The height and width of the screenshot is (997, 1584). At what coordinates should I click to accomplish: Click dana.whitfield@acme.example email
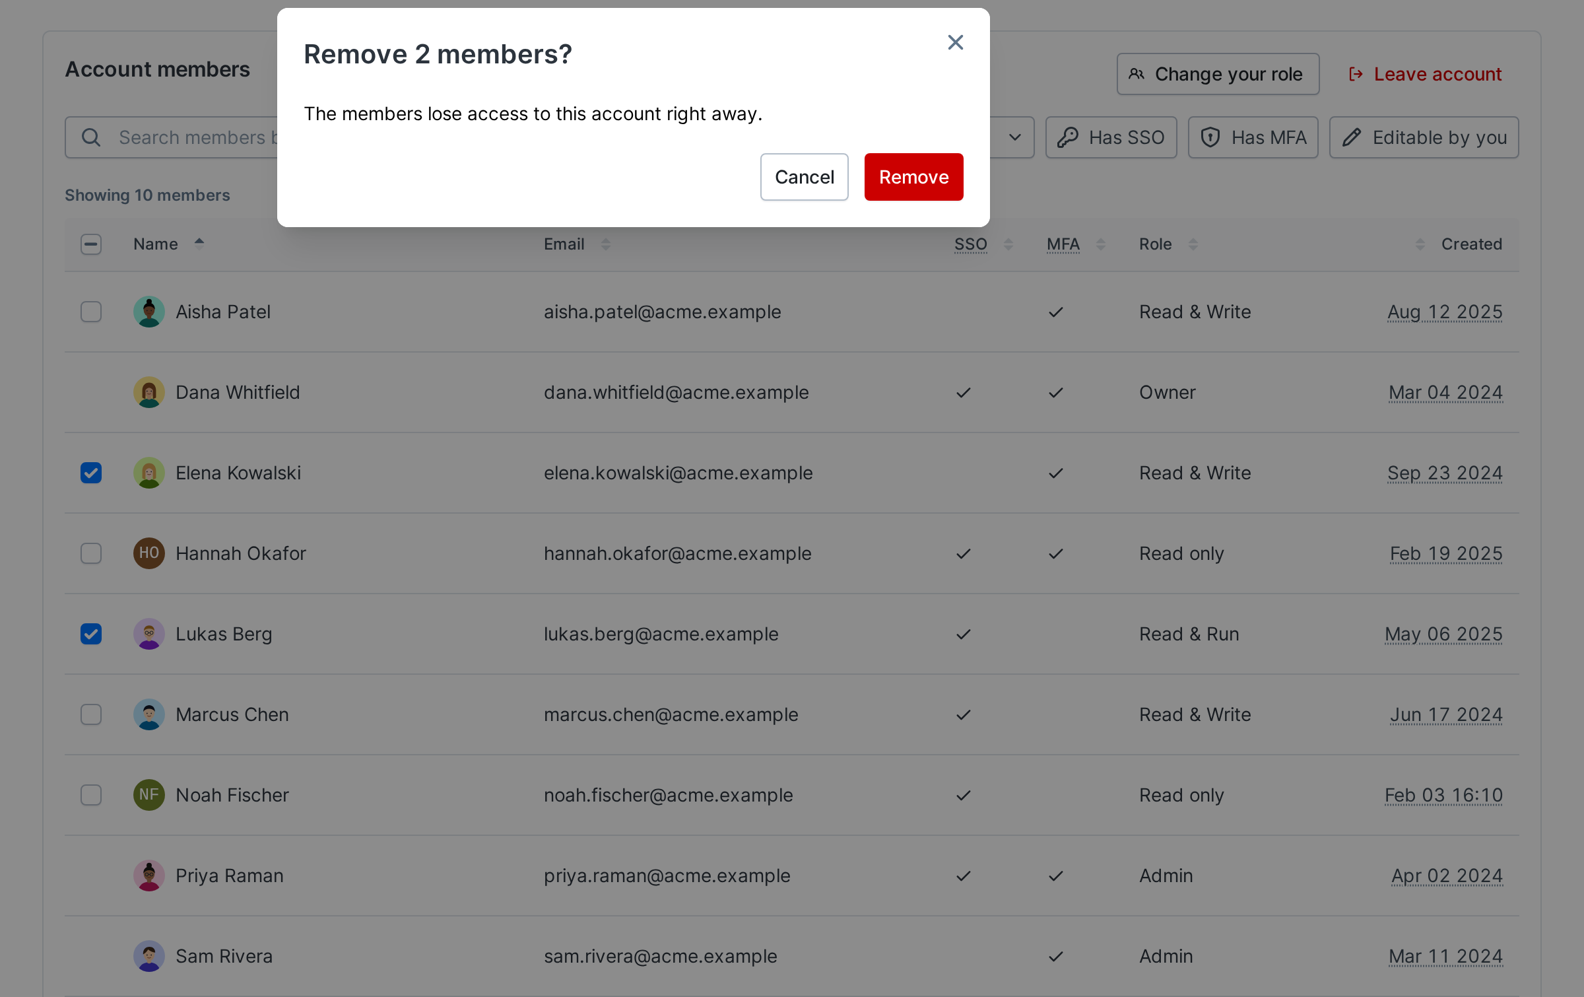click(676, 392)
